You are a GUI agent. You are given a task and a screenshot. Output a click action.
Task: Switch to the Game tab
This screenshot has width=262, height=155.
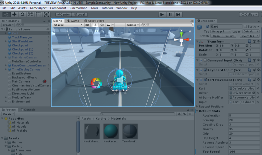point(73,21)
